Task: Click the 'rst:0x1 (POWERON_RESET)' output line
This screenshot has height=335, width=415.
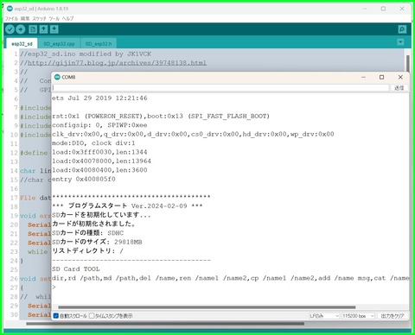Action: coord(161,117)
